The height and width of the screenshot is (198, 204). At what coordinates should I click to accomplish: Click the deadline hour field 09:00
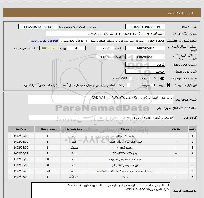(105, 48)
